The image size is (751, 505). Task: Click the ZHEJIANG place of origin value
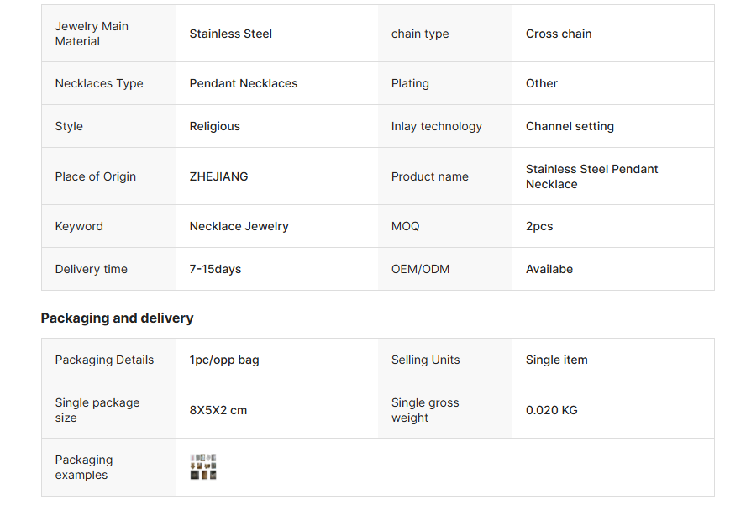218,176
